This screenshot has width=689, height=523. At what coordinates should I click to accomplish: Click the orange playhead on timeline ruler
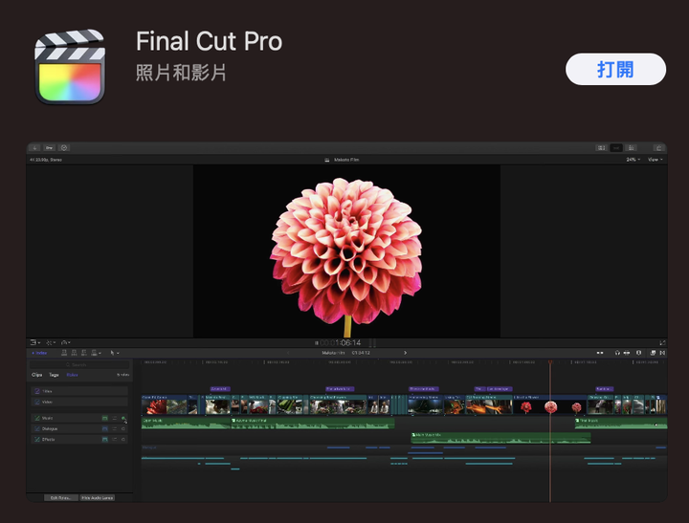coord(549,362)
